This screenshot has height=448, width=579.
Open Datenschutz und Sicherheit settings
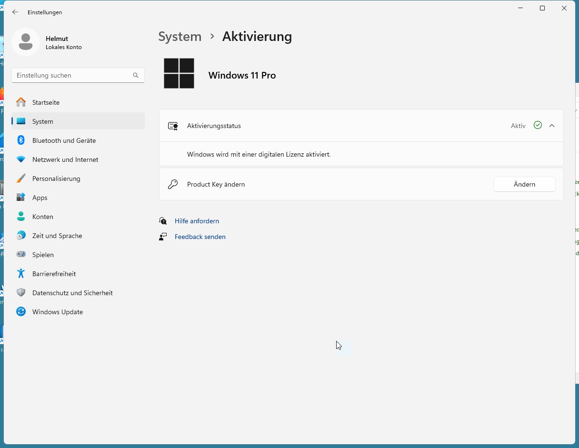pyautogui.click(x=78, y=293)
